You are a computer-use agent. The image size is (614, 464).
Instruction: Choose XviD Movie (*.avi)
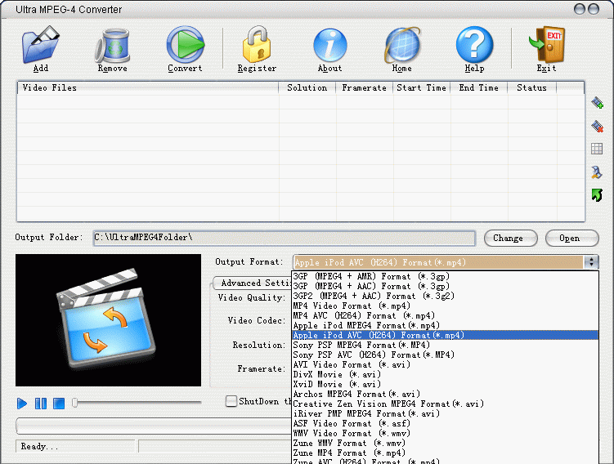pos(446,384)
